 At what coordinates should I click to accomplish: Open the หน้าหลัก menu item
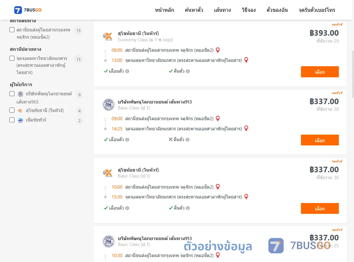point(164,10)
